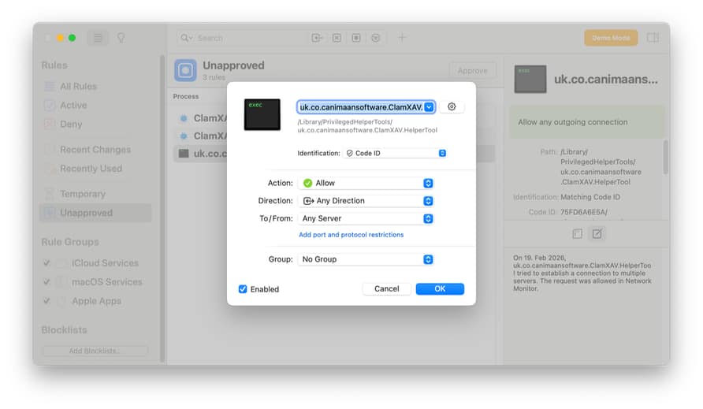Click the inspector edit pencil icon
Screen dimensions: 703x409
pos(597,233)
